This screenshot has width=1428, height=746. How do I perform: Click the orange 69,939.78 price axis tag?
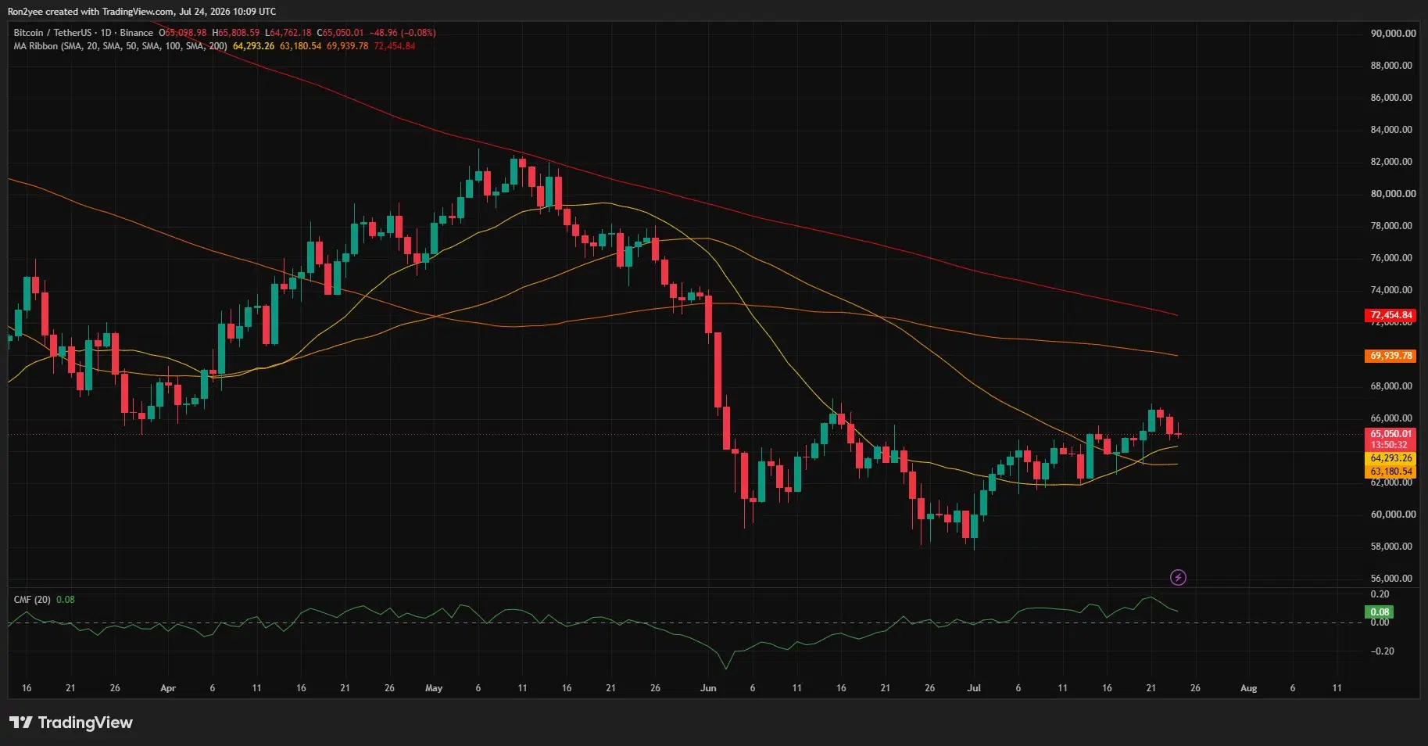[1391, 356]
